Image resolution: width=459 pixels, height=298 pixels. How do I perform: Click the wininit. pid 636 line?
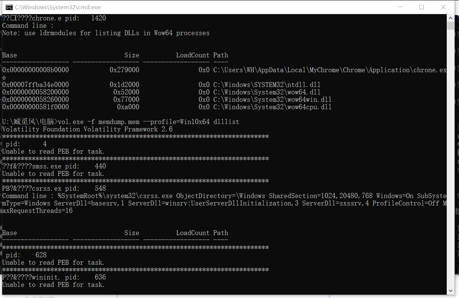tap(54, 277)
